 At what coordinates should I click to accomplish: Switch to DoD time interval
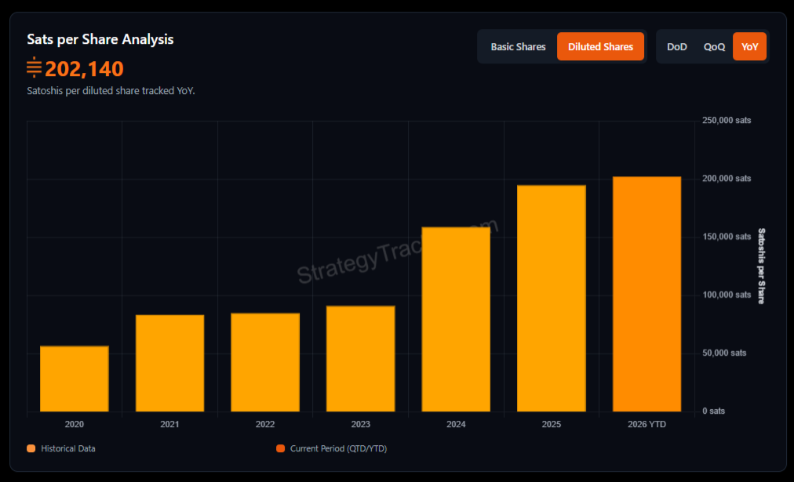676,47
